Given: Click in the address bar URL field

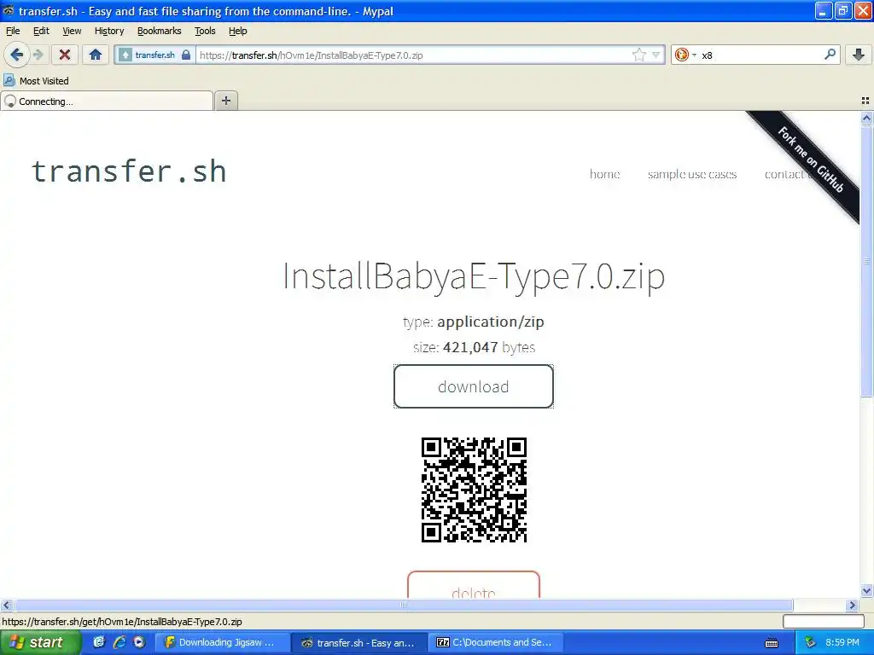Looking at the screenshot, I should click(412, 55).
